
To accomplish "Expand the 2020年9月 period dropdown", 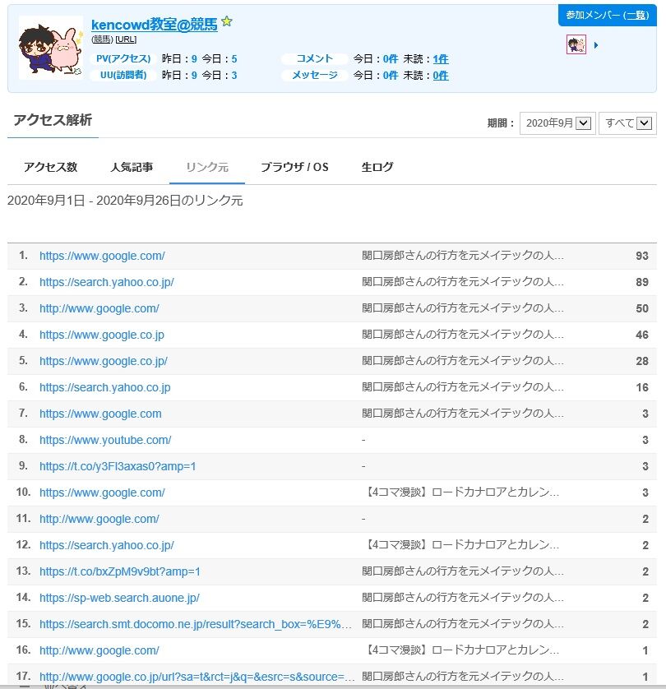I will click(557, 123).
